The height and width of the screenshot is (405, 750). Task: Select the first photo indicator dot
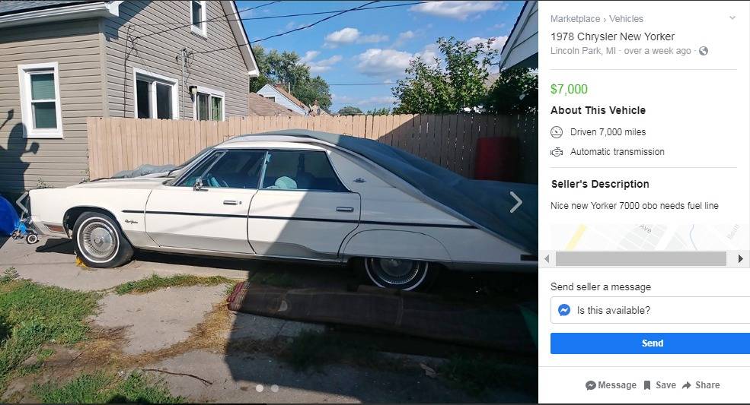(x=259, y=388)
